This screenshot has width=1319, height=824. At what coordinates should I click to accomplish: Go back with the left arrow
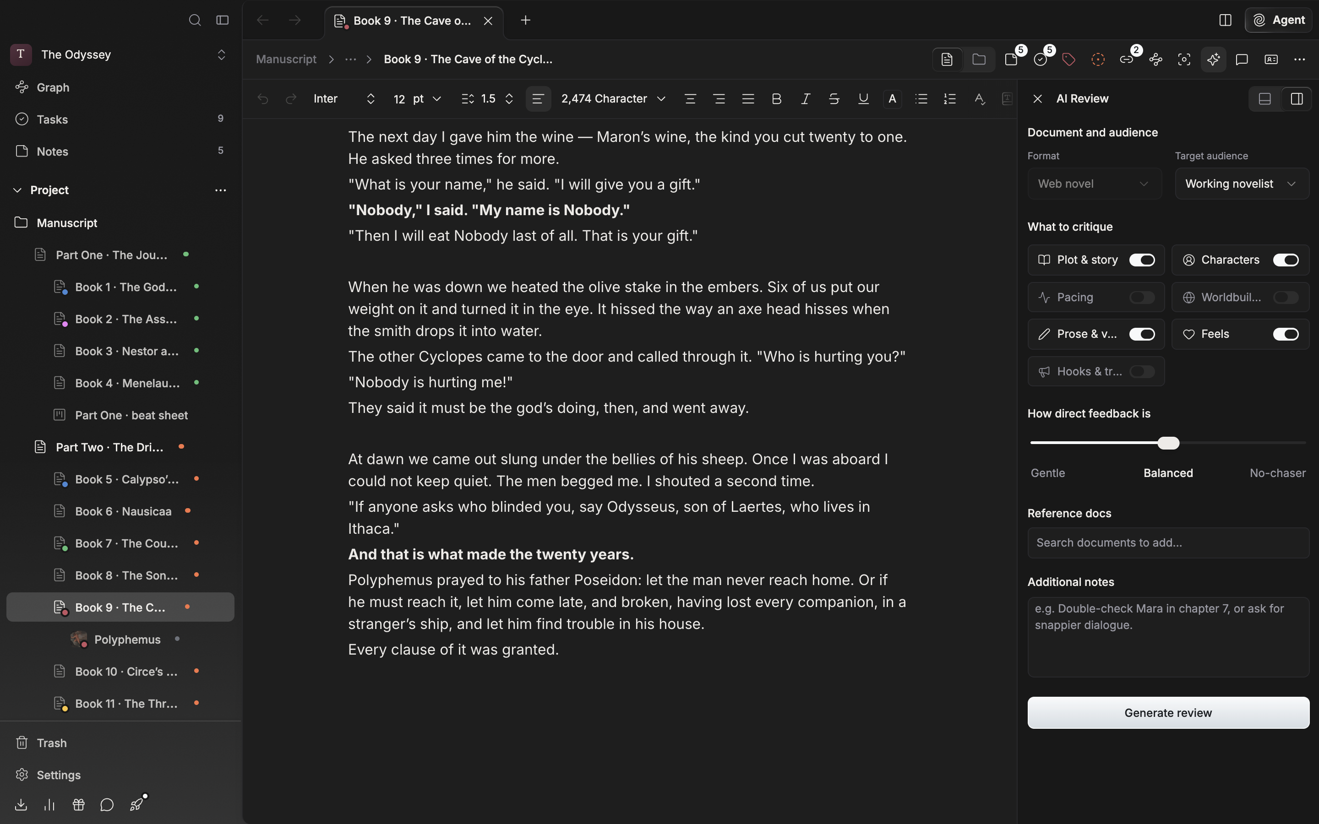pos(263,20)
